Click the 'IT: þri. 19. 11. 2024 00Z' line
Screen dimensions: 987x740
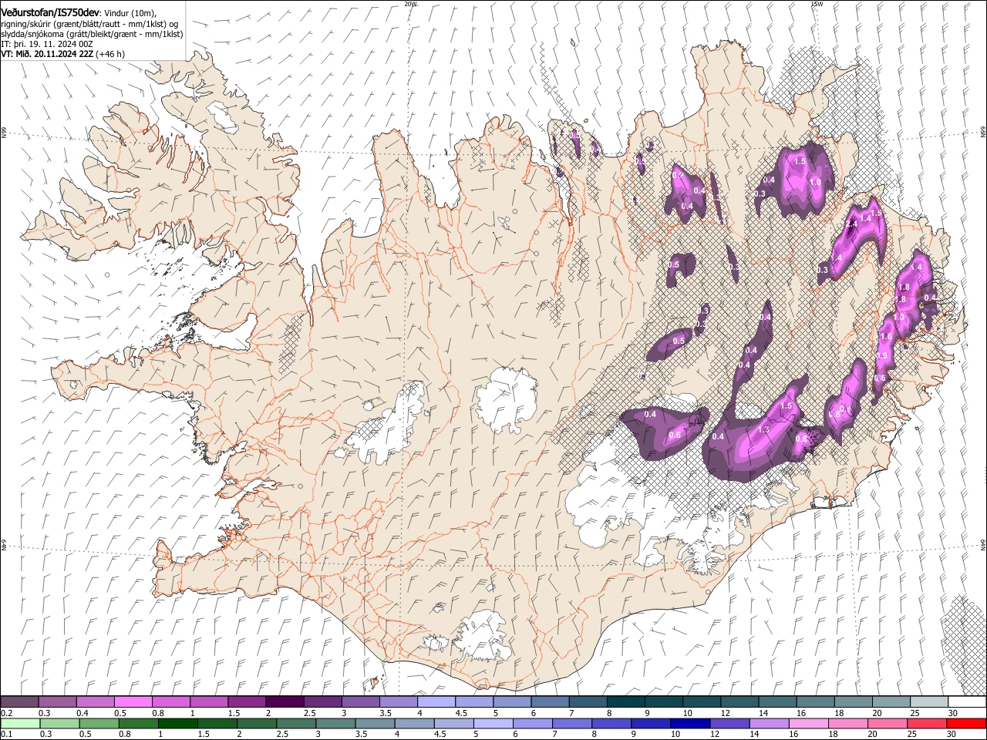pos(48,44)
